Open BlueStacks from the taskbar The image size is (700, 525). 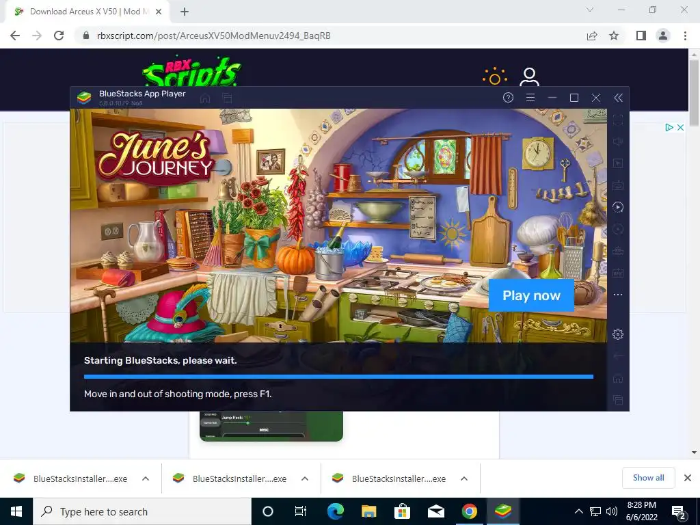[502, 511]
